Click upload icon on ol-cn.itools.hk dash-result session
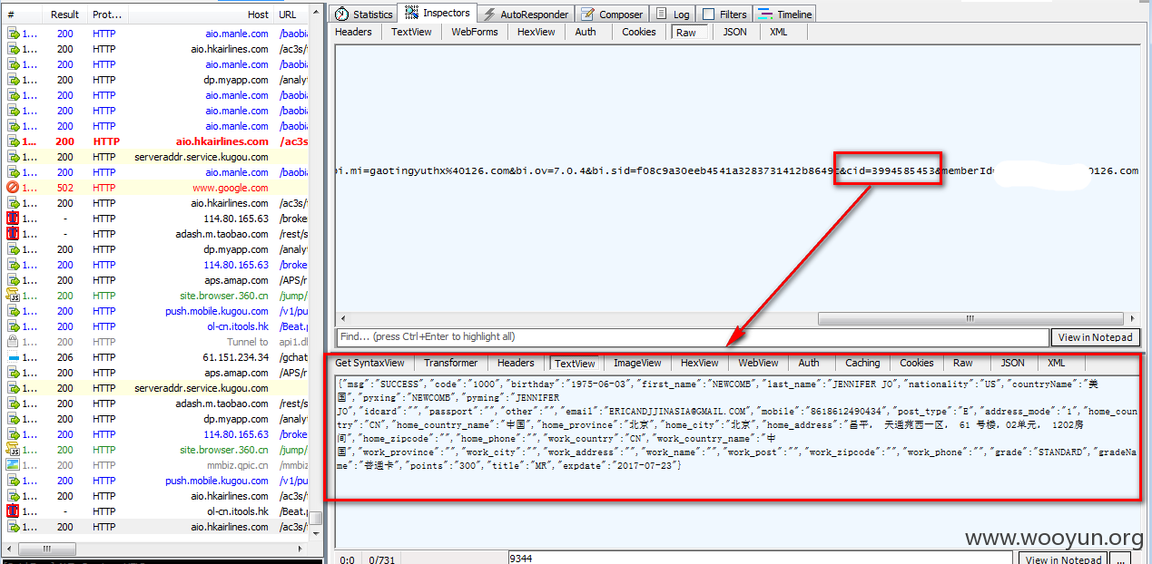 pyautogui.click(x=14, y=511)
